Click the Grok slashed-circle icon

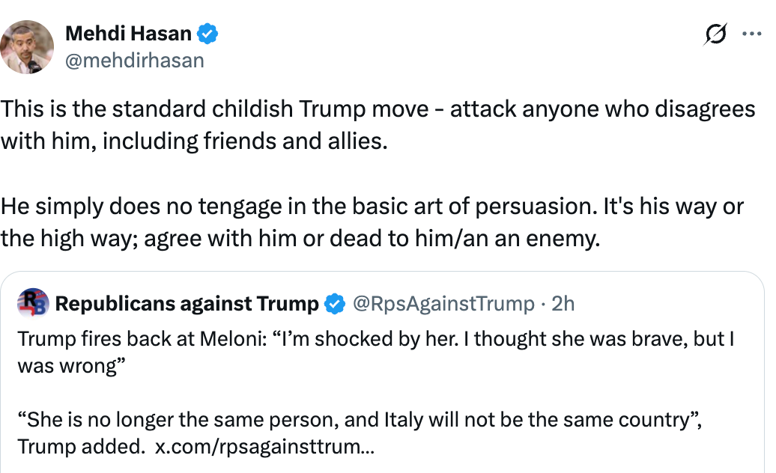[x=715, y=34]
